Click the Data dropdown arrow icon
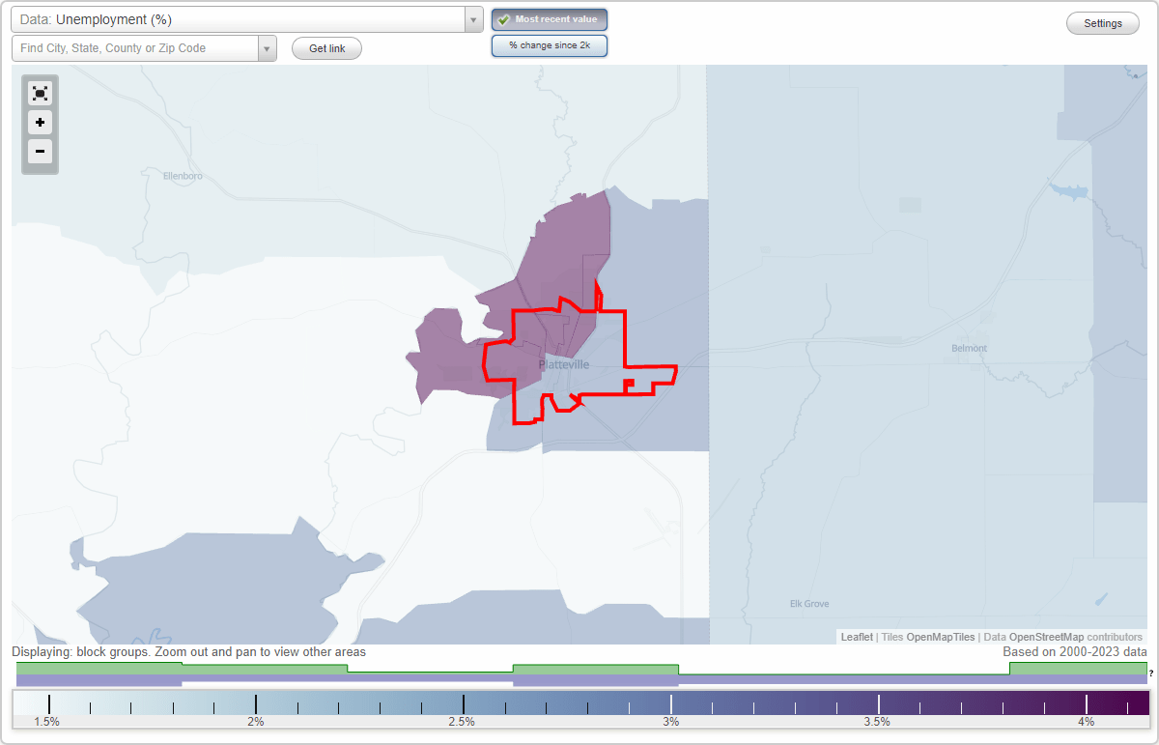The height and width of the screenshot is (745, 1159). [x=471, y=19]
